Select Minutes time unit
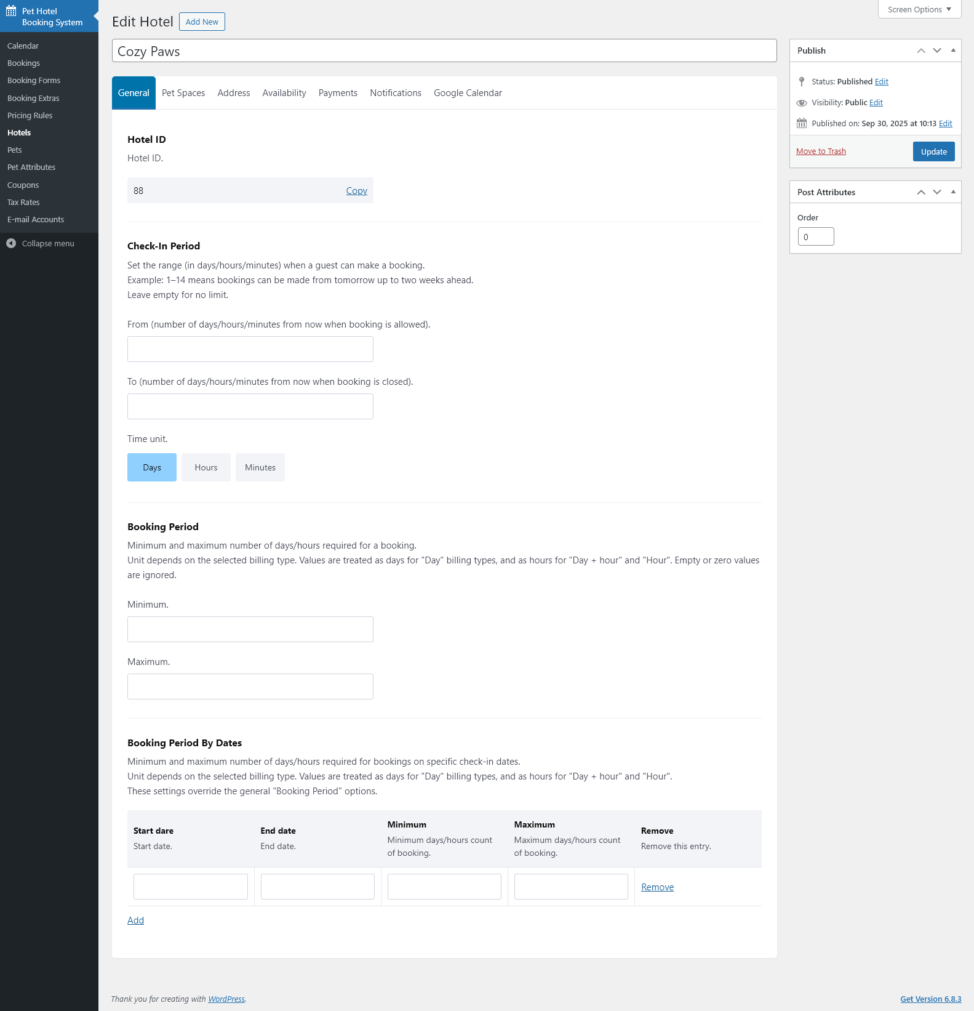Image resolution: width=974 pixels, height=1011 pixels. [x=260, y=467]
